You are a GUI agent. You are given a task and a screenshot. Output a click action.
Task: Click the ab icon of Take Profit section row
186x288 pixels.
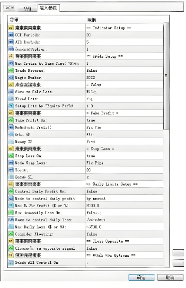click(x=11, y=113)
